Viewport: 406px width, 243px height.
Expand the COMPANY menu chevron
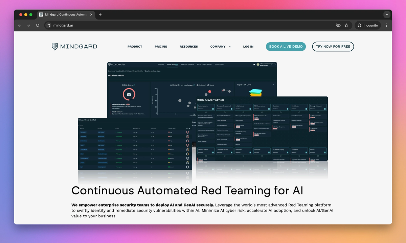(230, 47)
